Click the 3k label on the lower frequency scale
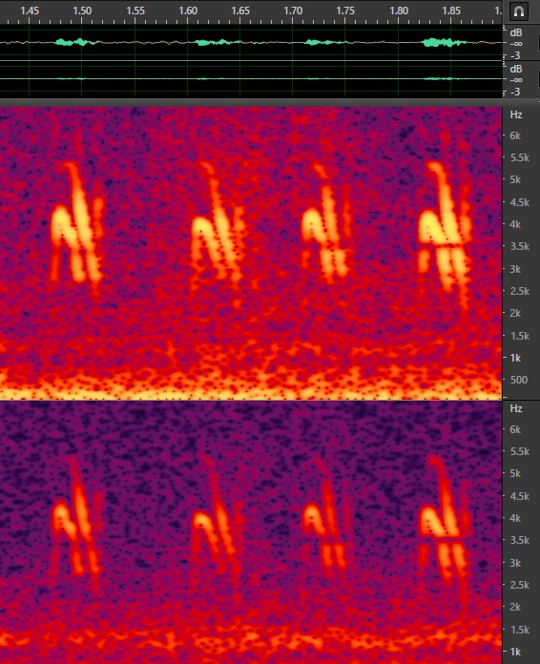Screen dimensions: 540x664 click(515, 563)
